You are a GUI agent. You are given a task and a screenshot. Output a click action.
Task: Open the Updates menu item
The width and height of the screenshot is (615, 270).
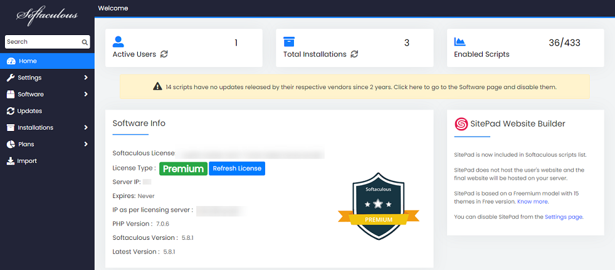(47, 111)
